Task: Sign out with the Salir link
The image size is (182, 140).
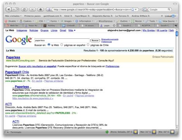Action: [172, 30]
